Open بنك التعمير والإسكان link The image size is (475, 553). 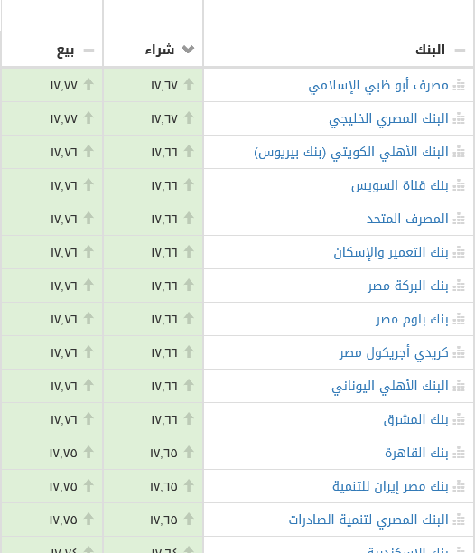click(x=391, y=252)
